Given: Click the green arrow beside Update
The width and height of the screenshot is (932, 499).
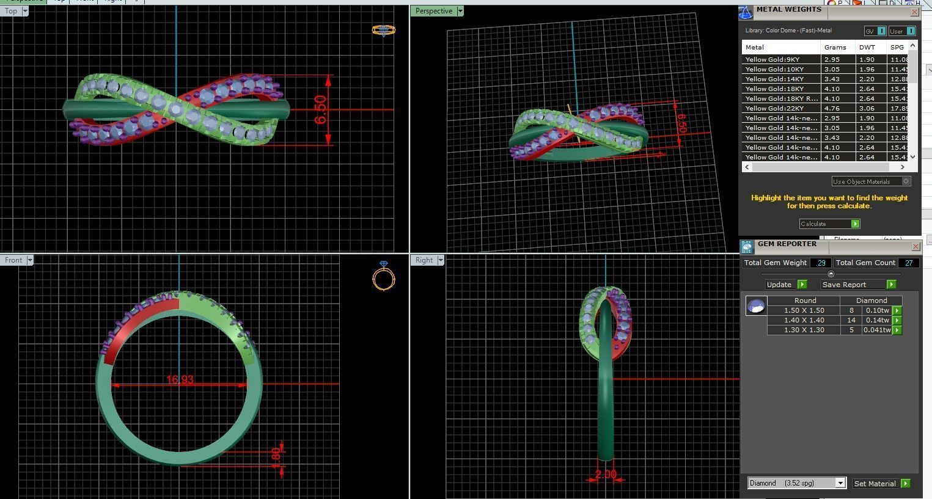Looking at the screenshot, I should pyautogui.click(x=802, y=285).
